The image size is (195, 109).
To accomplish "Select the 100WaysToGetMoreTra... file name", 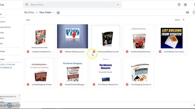I will (42, 52).
